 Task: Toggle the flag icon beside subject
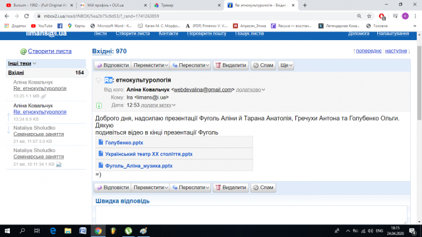pyautogui.click(x=99, y=80)
